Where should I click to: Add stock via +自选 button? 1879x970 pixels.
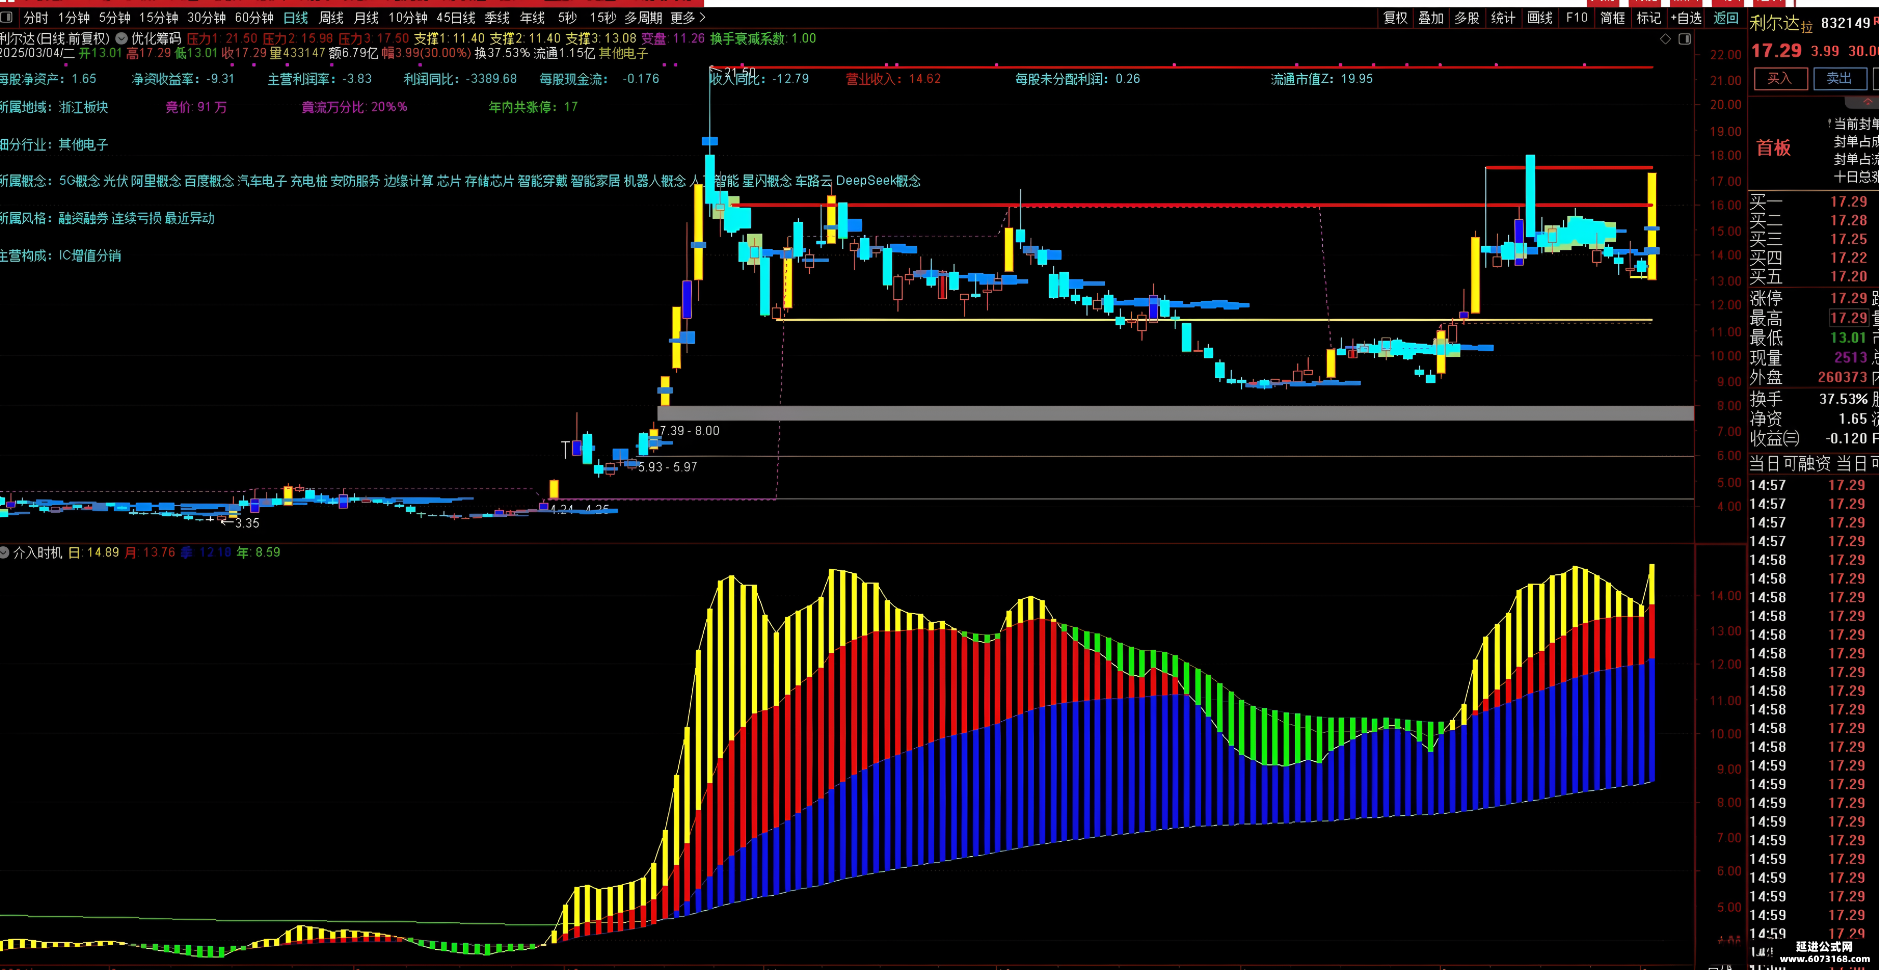tap(1686, 18)
